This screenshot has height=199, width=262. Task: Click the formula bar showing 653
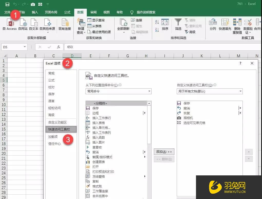[163, 47]
